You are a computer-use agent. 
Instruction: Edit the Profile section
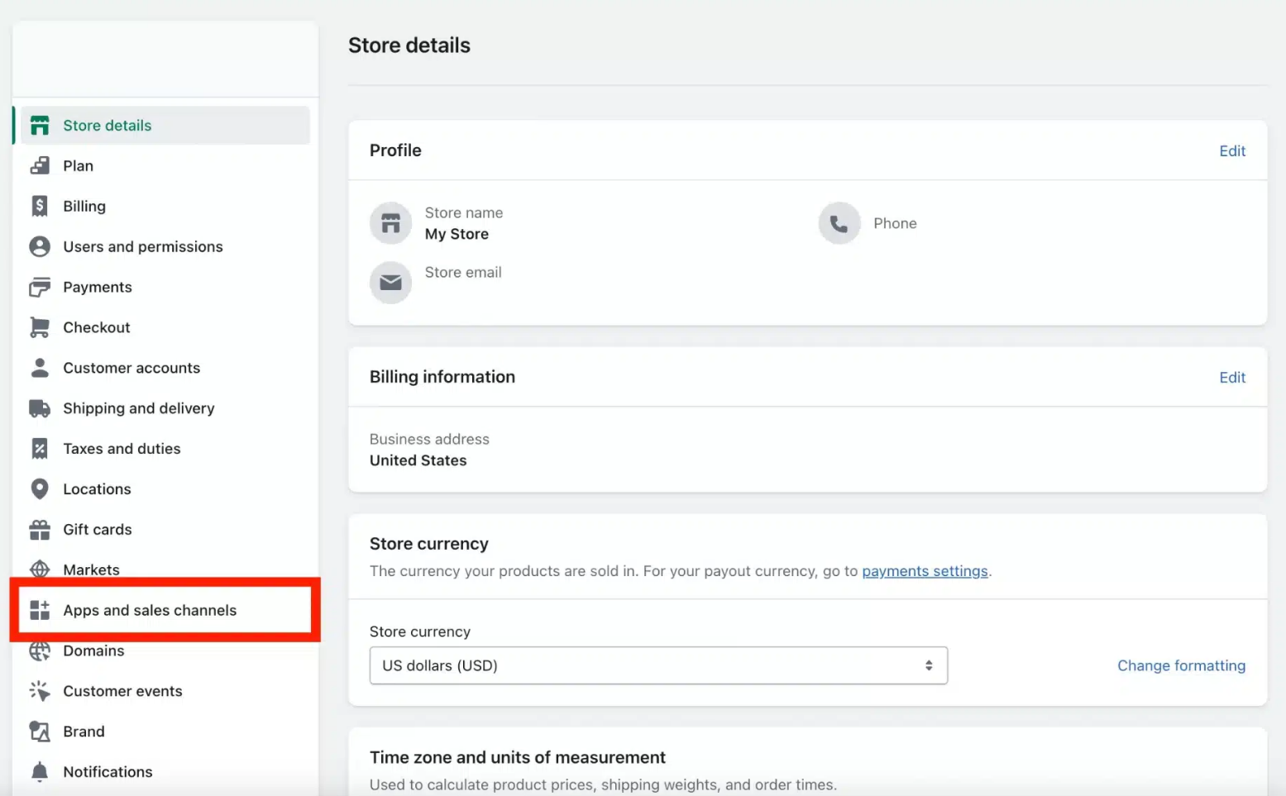point(1232,151)
